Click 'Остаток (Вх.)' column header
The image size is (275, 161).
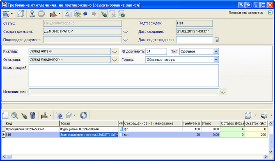[256, 124]
